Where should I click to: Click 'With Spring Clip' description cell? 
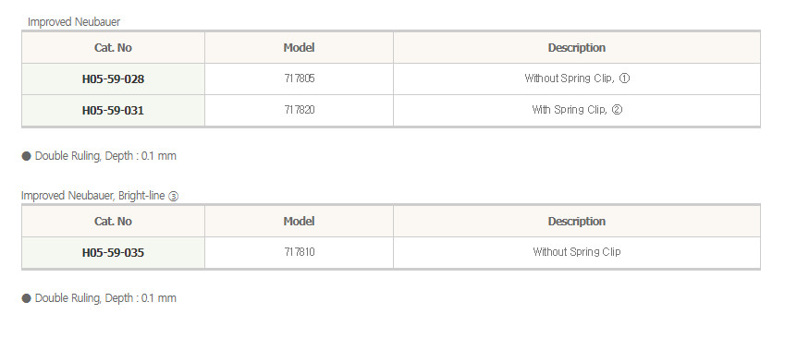[577, 110]
